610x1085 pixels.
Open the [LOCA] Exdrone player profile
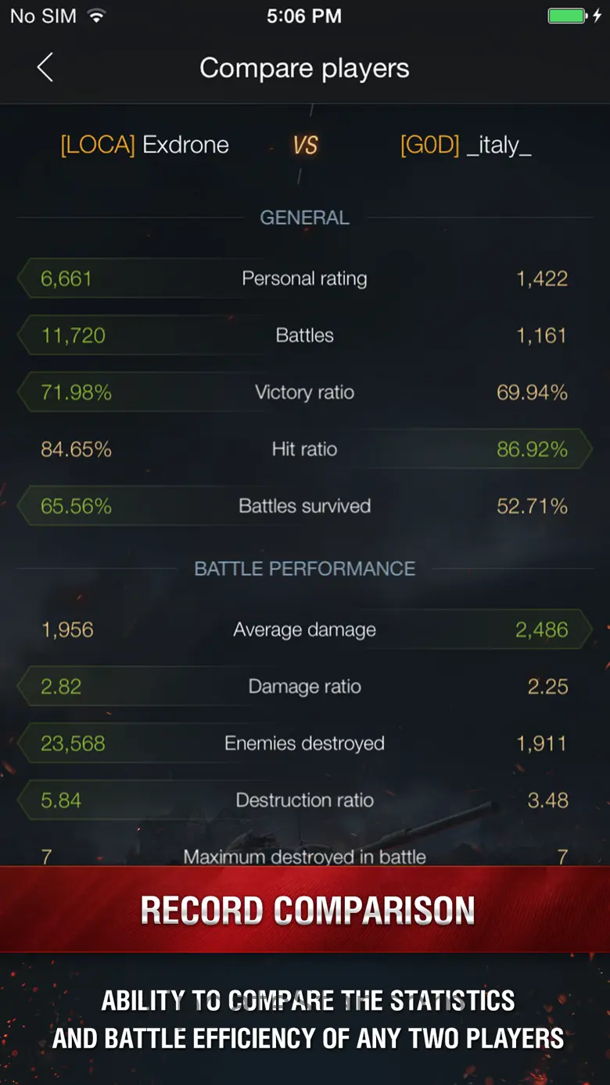145,145
